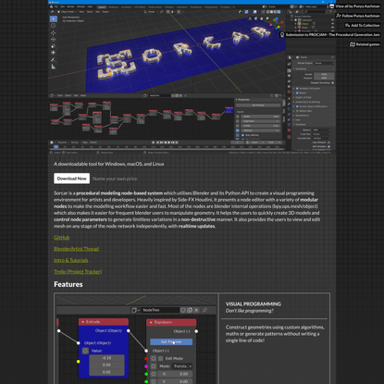Click the X 0.00 value field in Transform
Image resolution: width=384 pixels, height=384 pixels.
click(175, 374)
